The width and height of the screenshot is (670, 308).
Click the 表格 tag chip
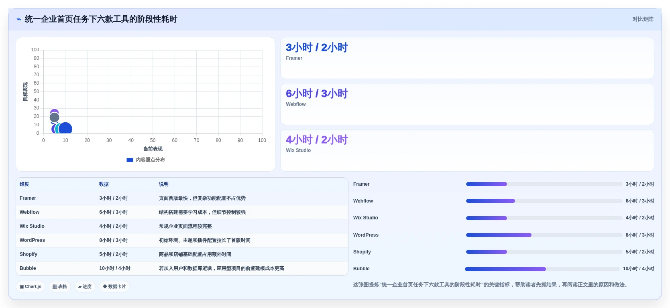pyautogui.click(x=60, y=287)
